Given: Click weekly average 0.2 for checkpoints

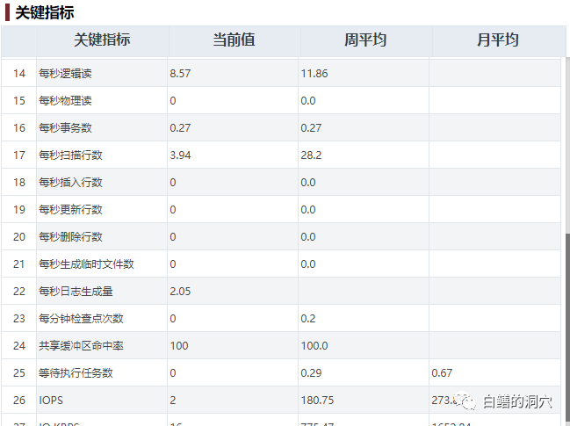Looking at the screenshot, I should pyautogui.click(x=308, y=319).
